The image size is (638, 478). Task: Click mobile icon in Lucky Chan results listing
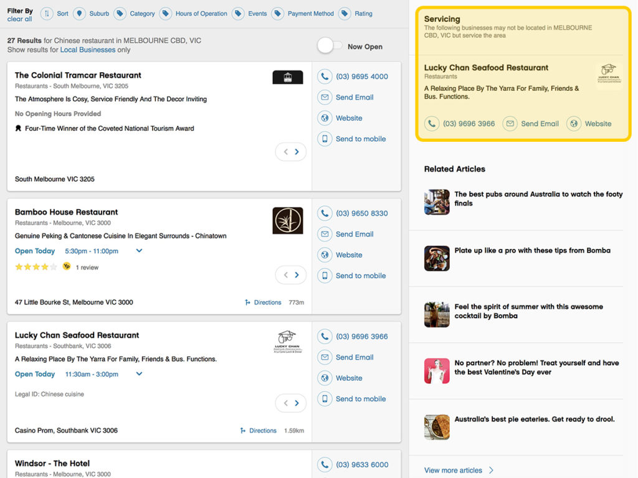click(325, 399)
